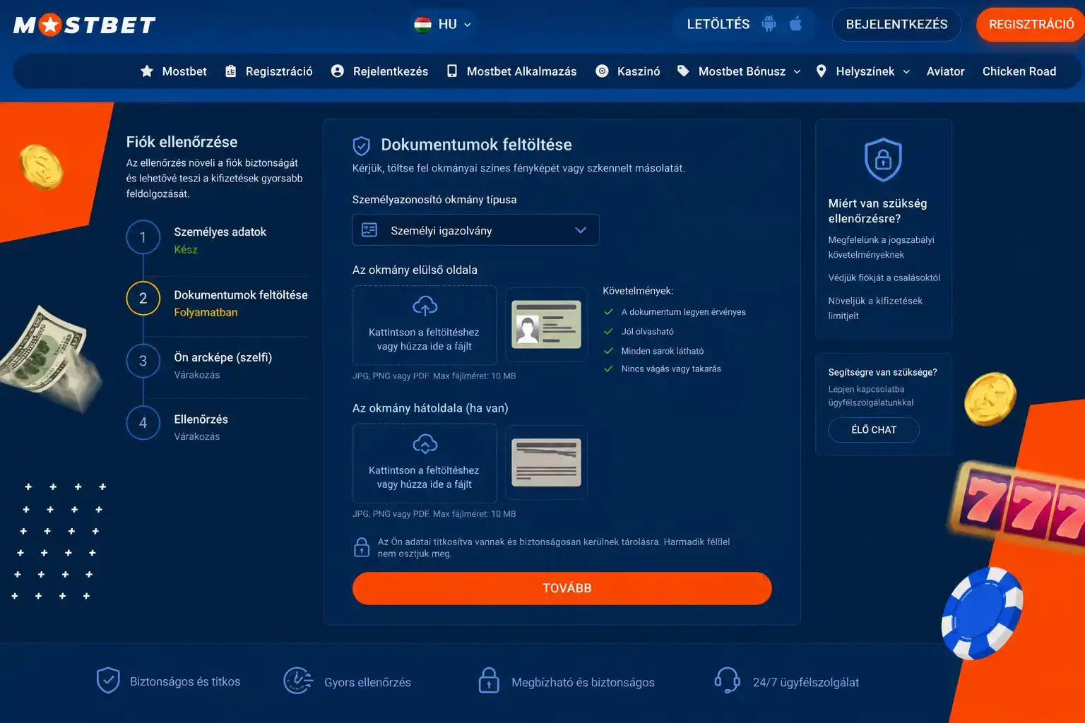Click the back side document sample thumbnail
1085x723 pixels.
(x=546, y=462)
